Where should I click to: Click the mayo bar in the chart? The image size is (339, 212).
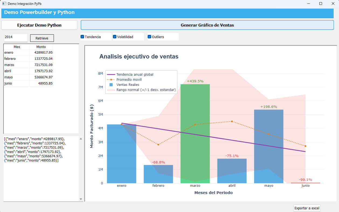pyautogui.click(x=269, y=146)
